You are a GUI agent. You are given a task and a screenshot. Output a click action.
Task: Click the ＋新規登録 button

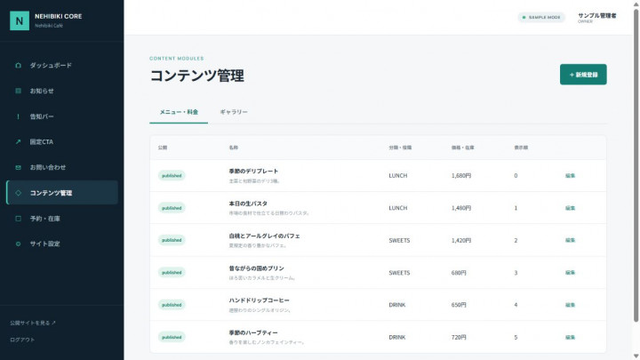tap(583, 75)
